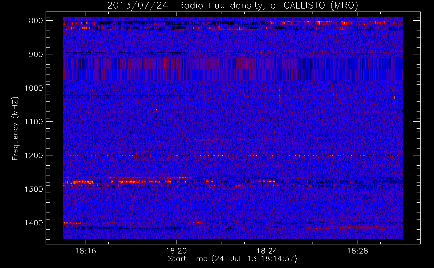Click the 1000 frequency tick label
Image resolution: width=434 pixels, height=268 pixels.
pos(34,88)
